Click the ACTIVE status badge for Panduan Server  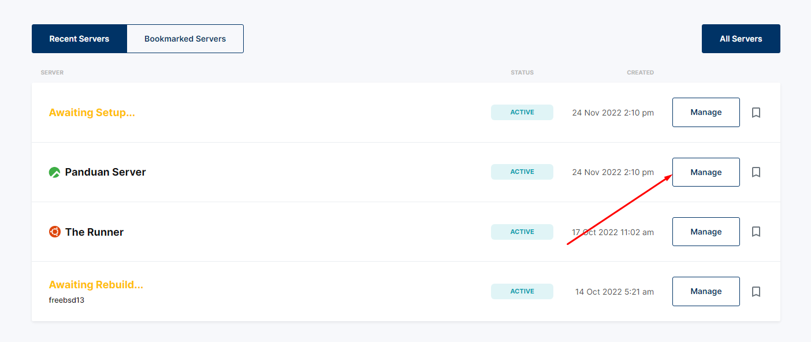coord(522,172)
